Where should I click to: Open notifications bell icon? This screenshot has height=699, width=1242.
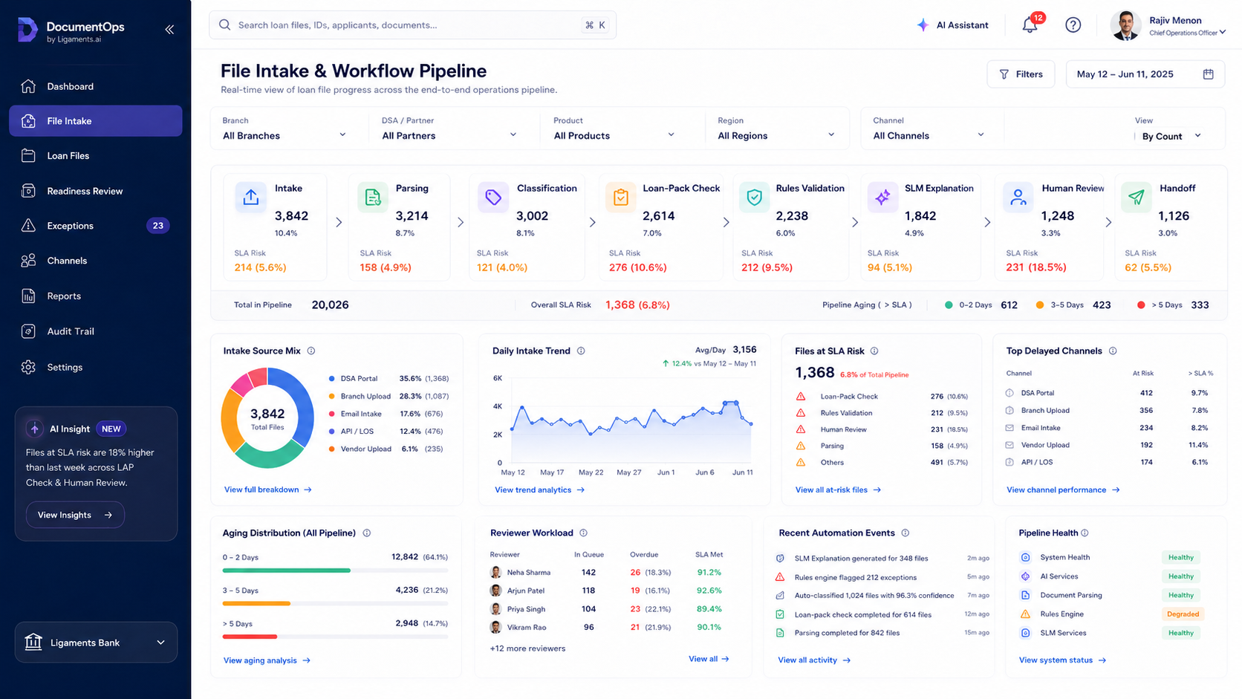(1030, 25)
